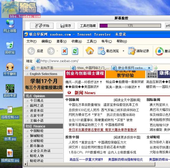Open the 回收站 recycle bin icon
The image size is (170, 168).
coord(10,48)
